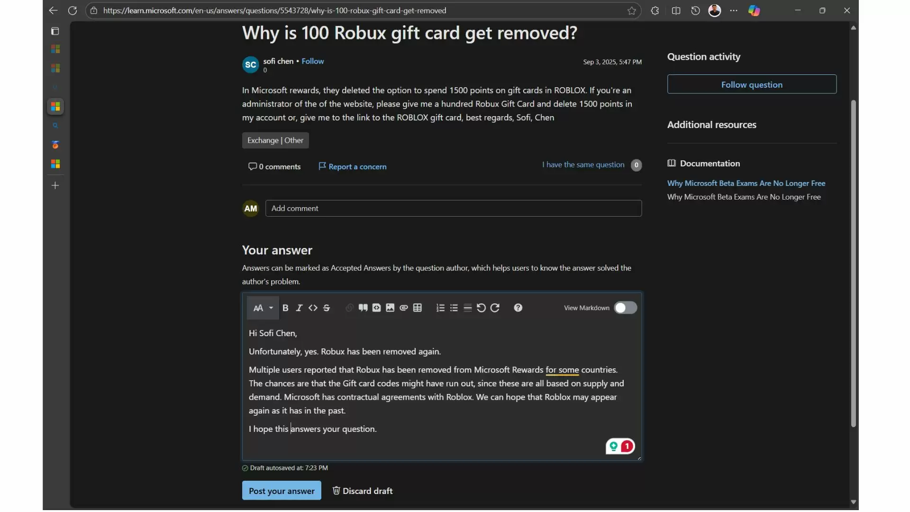This screenshot has width=910, height=512.
Task: Click the vertical page scrollbar thumb
Action: pyautogui.click(x=853, y=263)
